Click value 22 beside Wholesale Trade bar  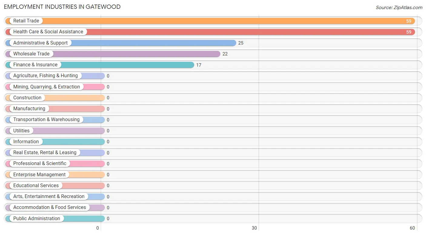click(x=225, y=54)
